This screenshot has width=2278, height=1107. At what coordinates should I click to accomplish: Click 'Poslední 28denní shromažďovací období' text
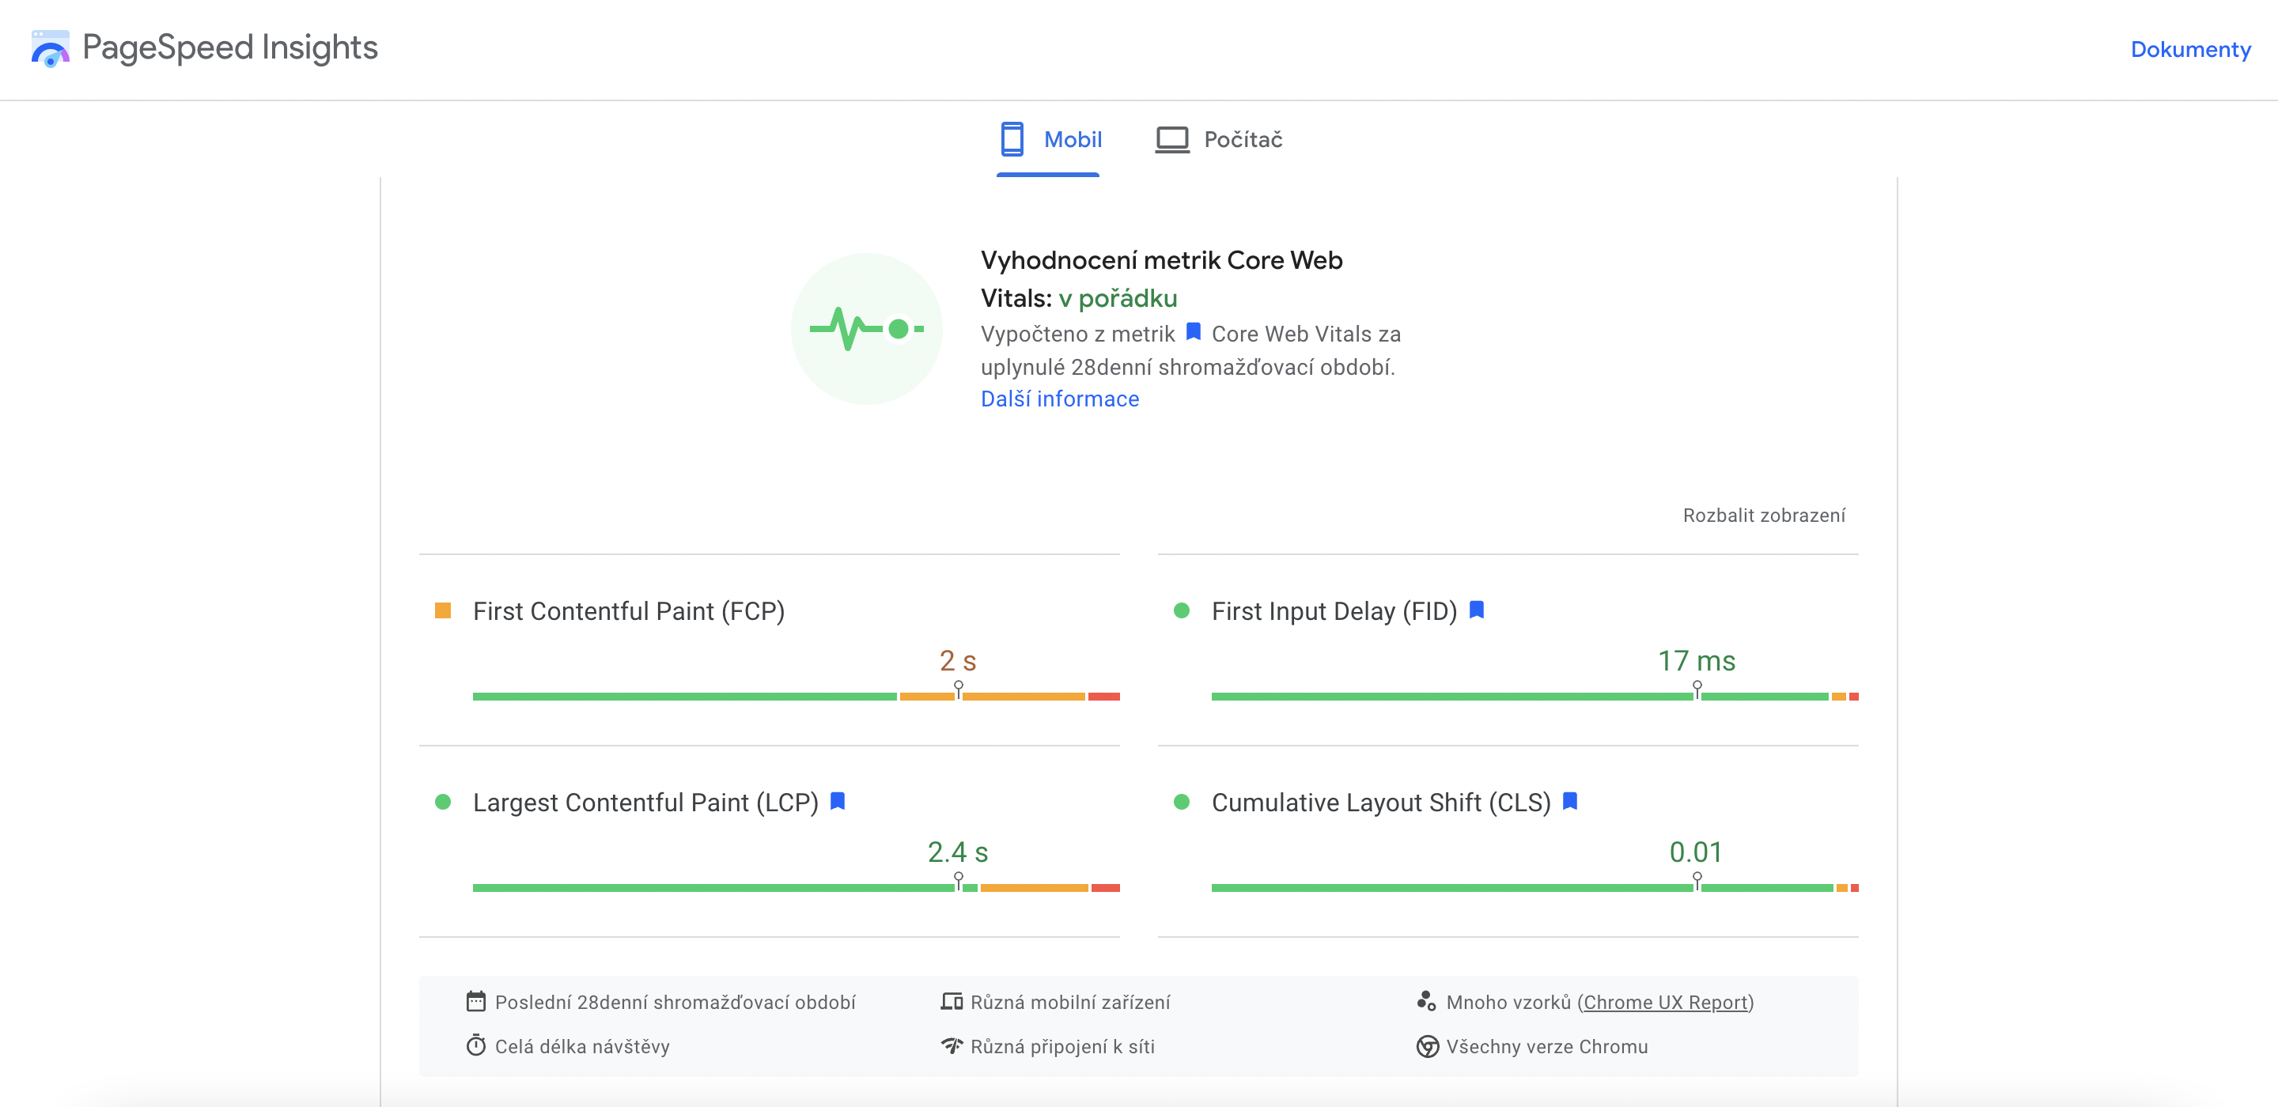(x=675, y=1002)
